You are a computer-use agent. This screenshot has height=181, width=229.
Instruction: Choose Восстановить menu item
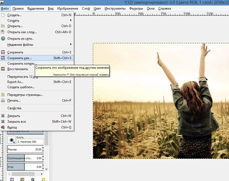pos(18,69)
